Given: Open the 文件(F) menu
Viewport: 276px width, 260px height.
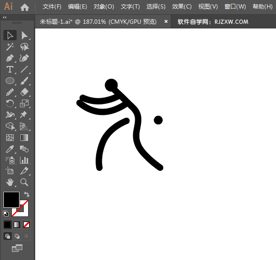Looking at the screenshot, I should tap(52, 7).
